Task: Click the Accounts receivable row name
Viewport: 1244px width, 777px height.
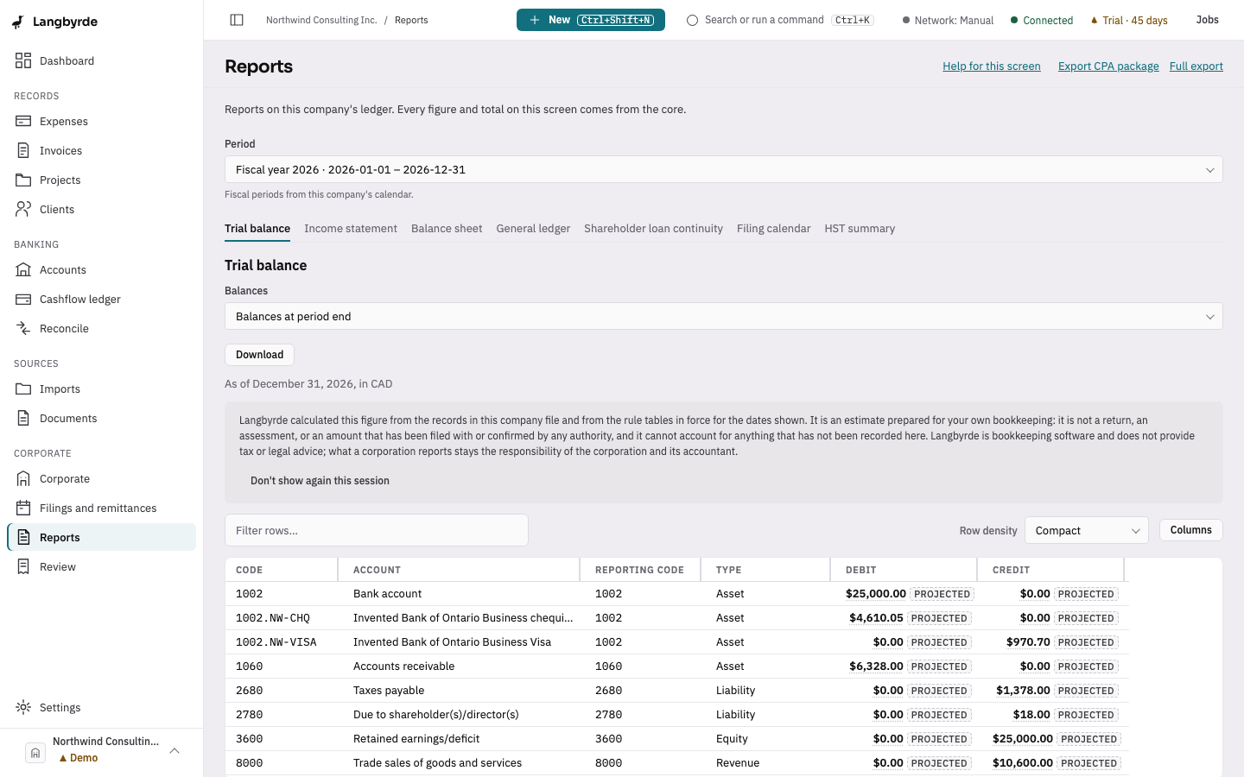Action: 403,666
